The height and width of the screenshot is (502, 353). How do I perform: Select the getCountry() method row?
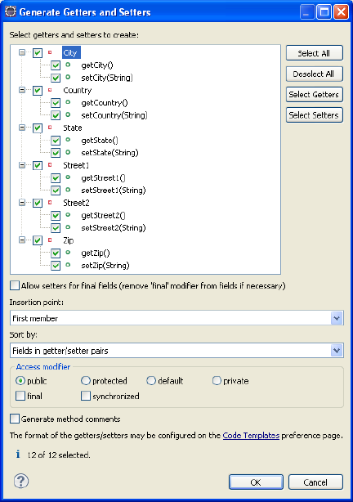tap(105, 103)
